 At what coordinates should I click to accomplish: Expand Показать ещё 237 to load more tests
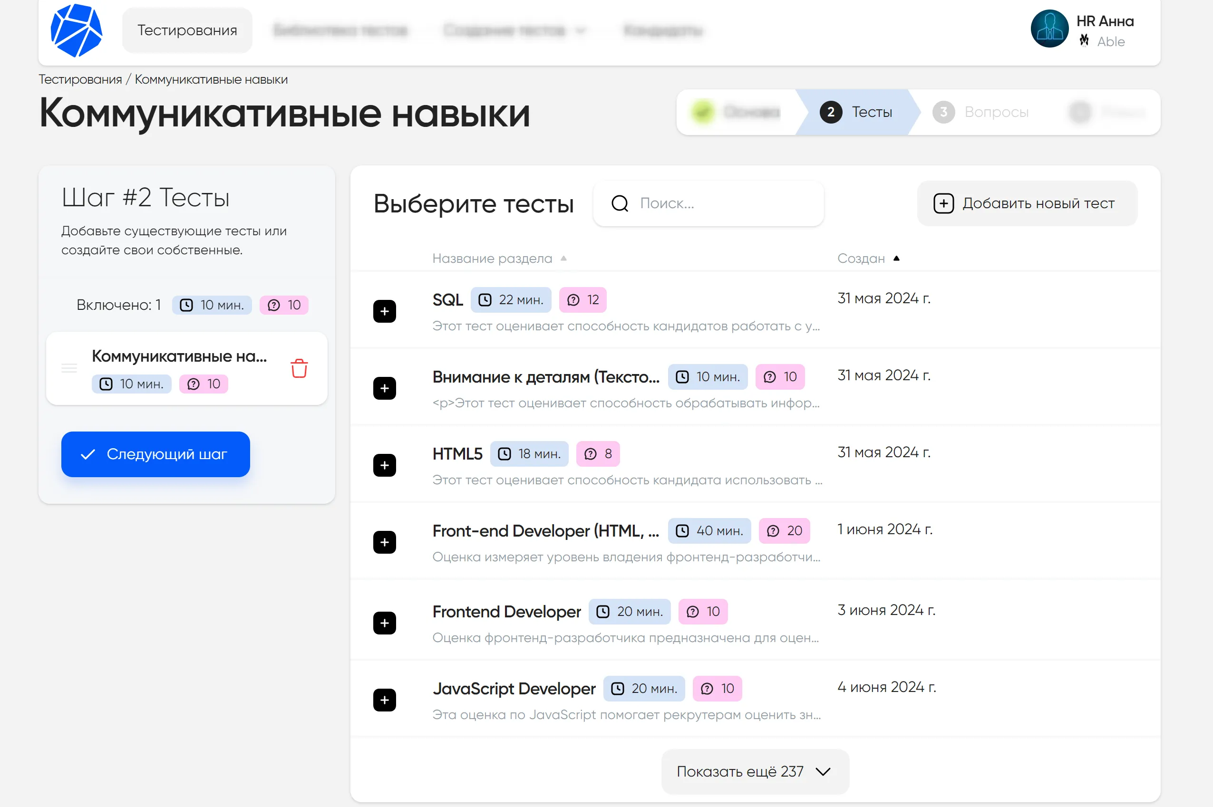754,771
